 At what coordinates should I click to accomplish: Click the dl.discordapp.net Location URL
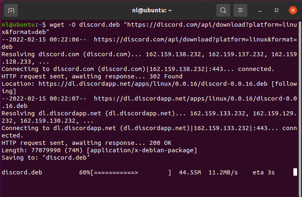[153, 84]
